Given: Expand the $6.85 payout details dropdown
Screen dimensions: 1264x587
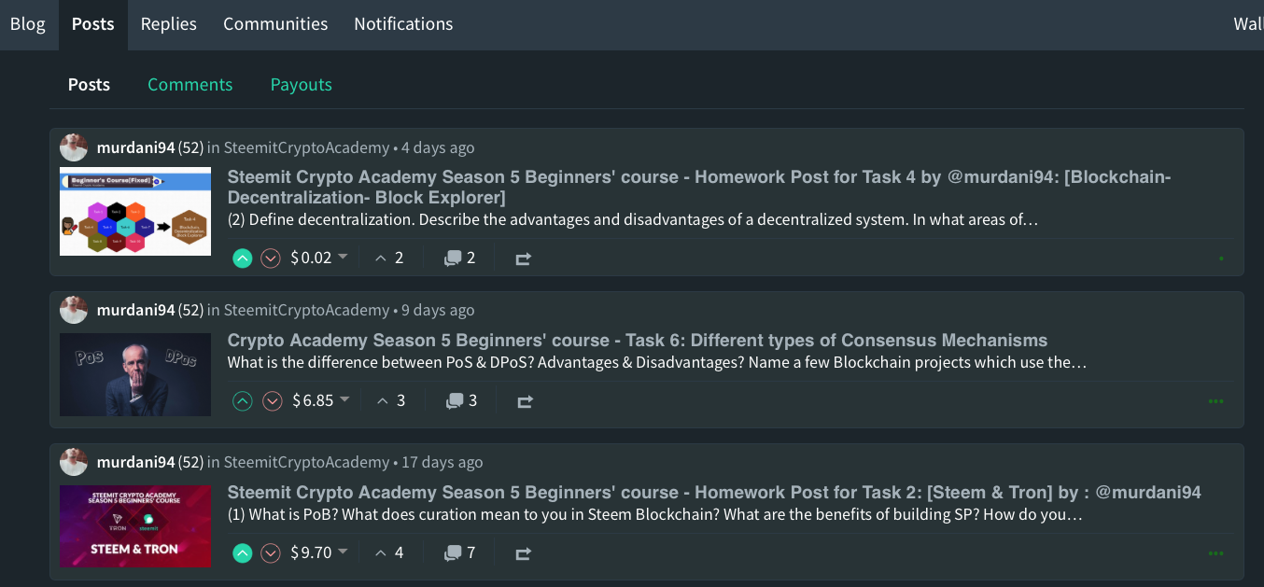Looking at the screenshot, I should pos(344,399).
